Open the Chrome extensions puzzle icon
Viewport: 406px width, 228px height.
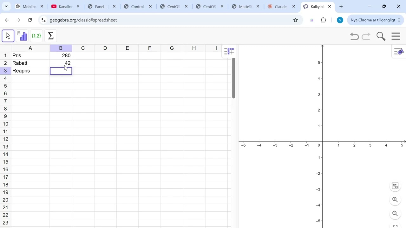323,20
